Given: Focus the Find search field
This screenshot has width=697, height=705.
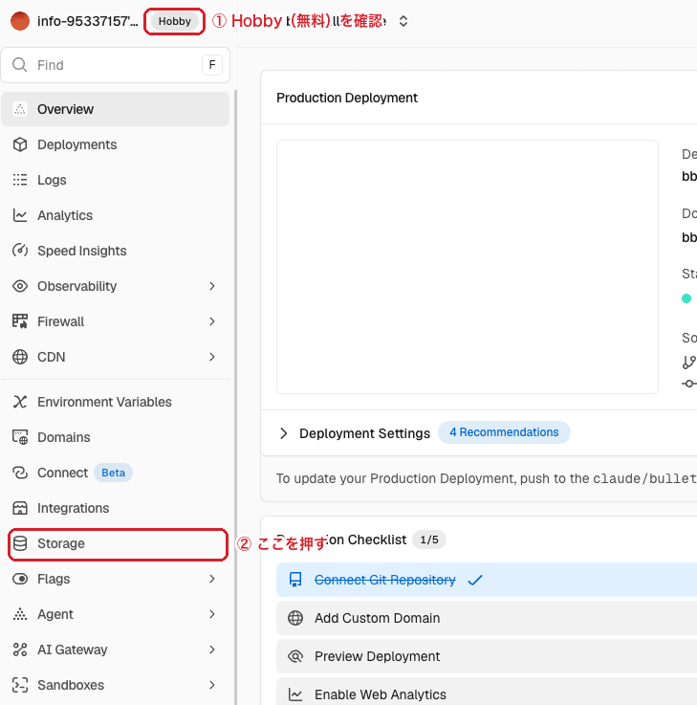Looking at the screenshot, I should pos(116,65).
